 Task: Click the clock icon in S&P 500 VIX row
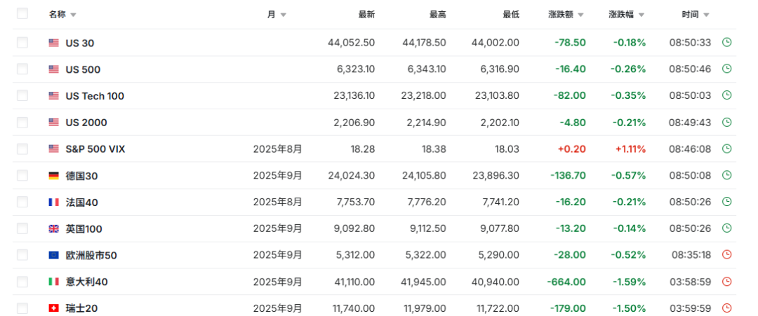[x=727, y=149]
